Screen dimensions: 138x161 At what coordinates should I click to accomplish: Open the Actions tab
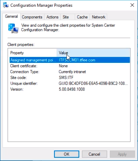tap(53, 17)
